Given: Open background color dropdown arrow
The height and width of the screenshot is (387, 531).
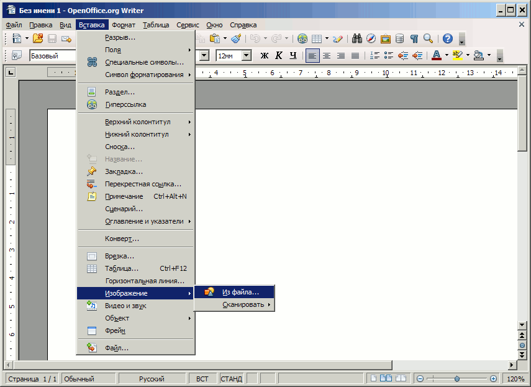Looking at the screenshot, I should (489, 55).
